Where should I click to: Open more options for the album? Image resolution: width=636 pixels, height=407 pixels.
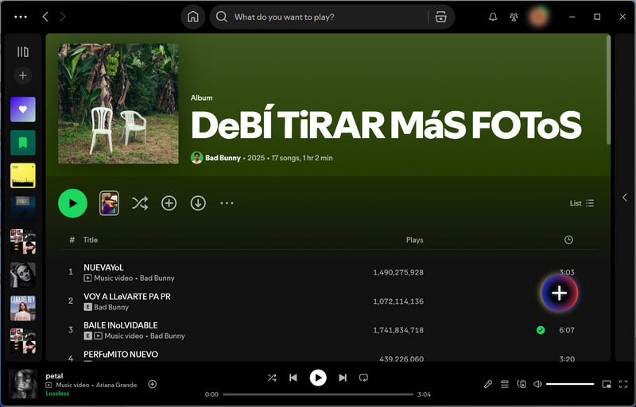227,203
